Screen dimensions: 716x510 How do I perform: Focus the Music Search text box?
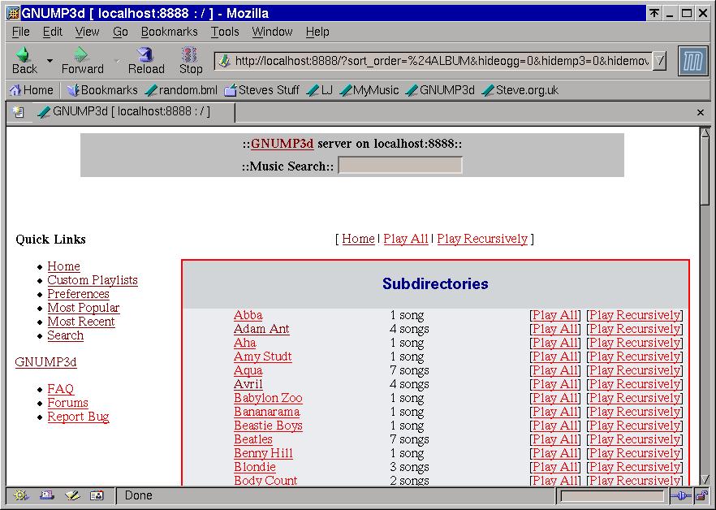[400, 166]
